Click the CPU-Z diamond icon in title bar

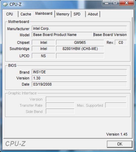(5, 4)
